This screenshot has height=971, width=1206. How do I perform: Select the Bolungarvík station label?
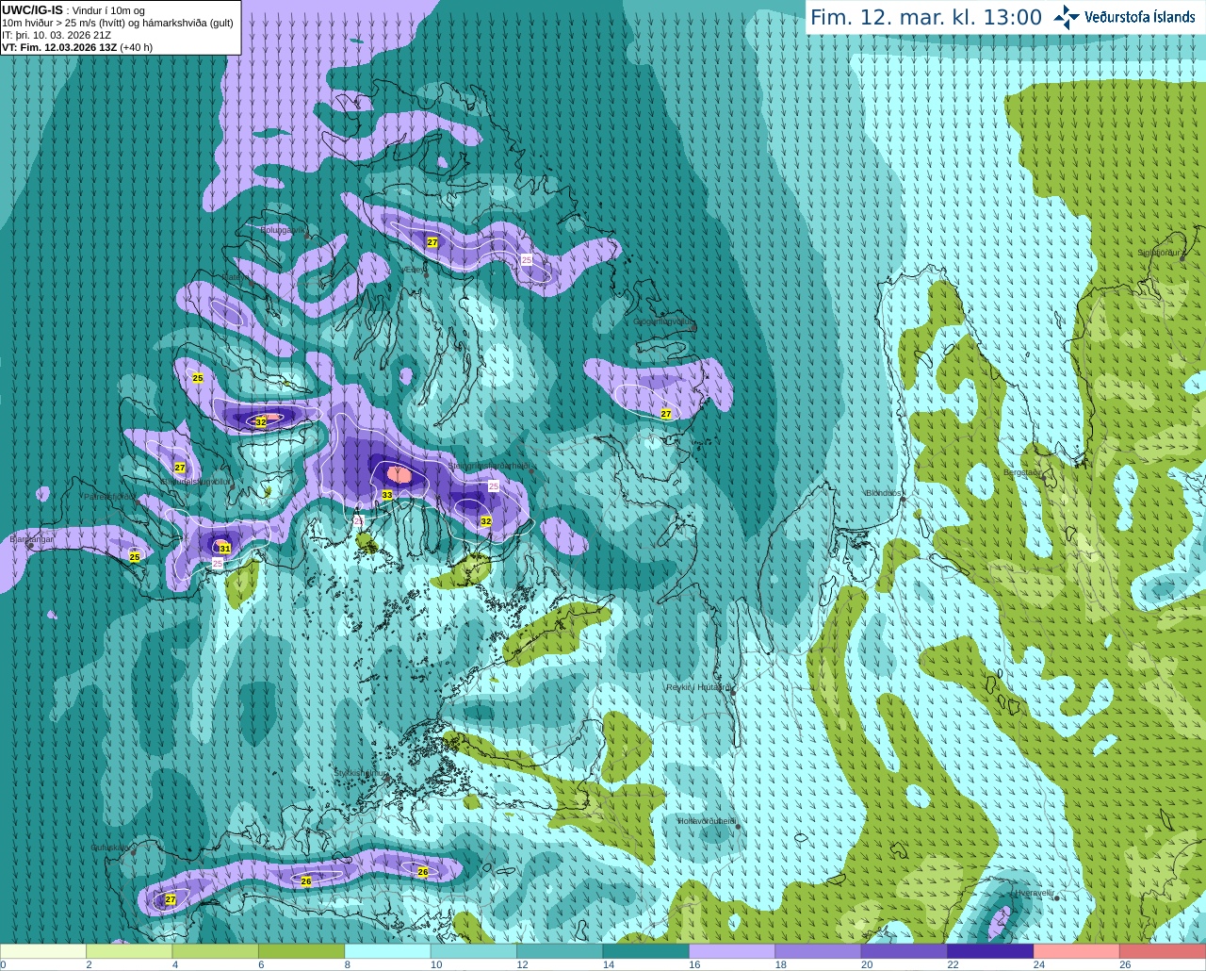click(283, 229)
